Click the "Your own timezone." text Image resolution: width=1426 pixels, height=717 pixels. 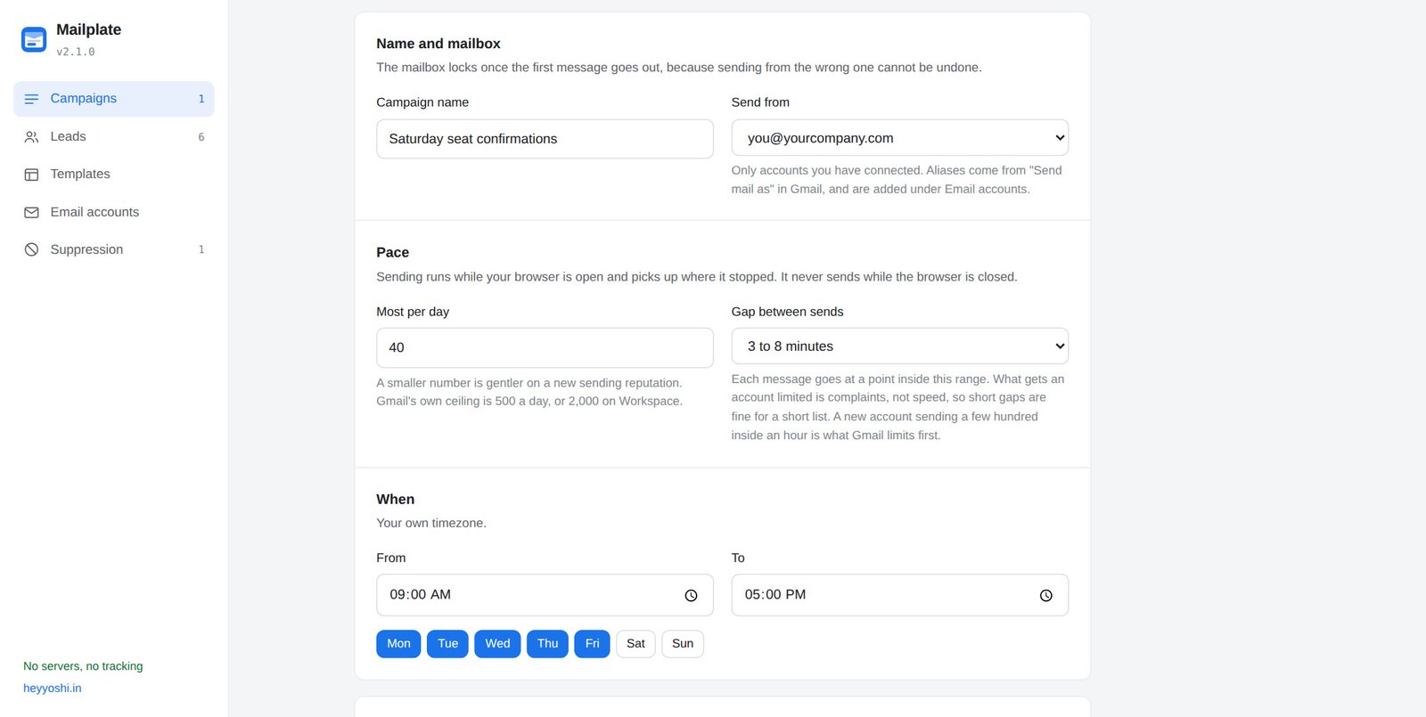tap(431, 523)
